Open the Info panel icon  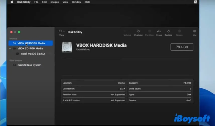pos(194,31)
